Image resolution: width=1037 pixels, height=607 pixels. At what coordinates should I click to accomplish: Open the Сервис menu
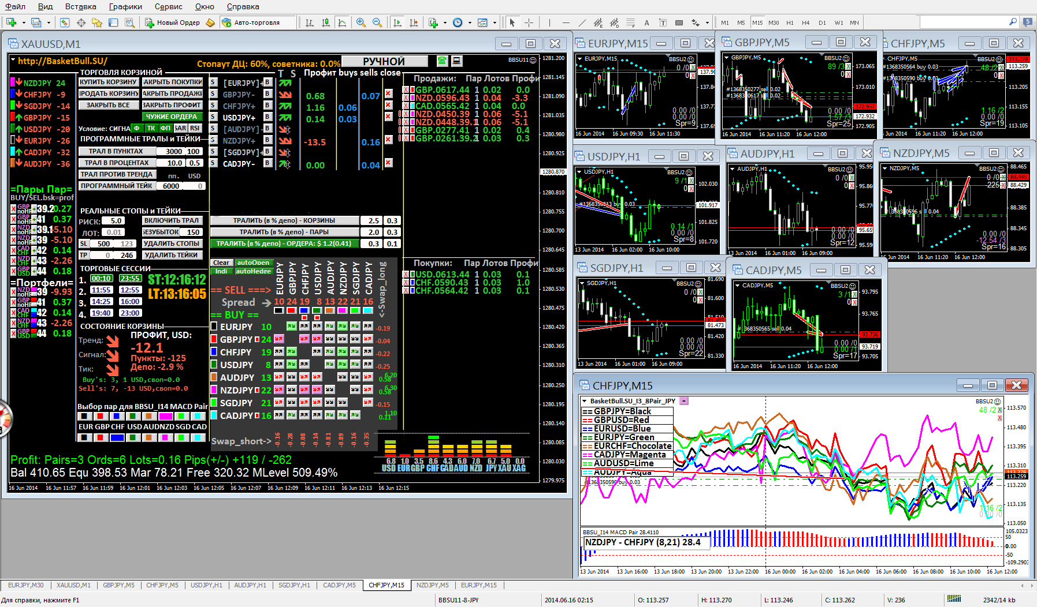coord(168,6)
